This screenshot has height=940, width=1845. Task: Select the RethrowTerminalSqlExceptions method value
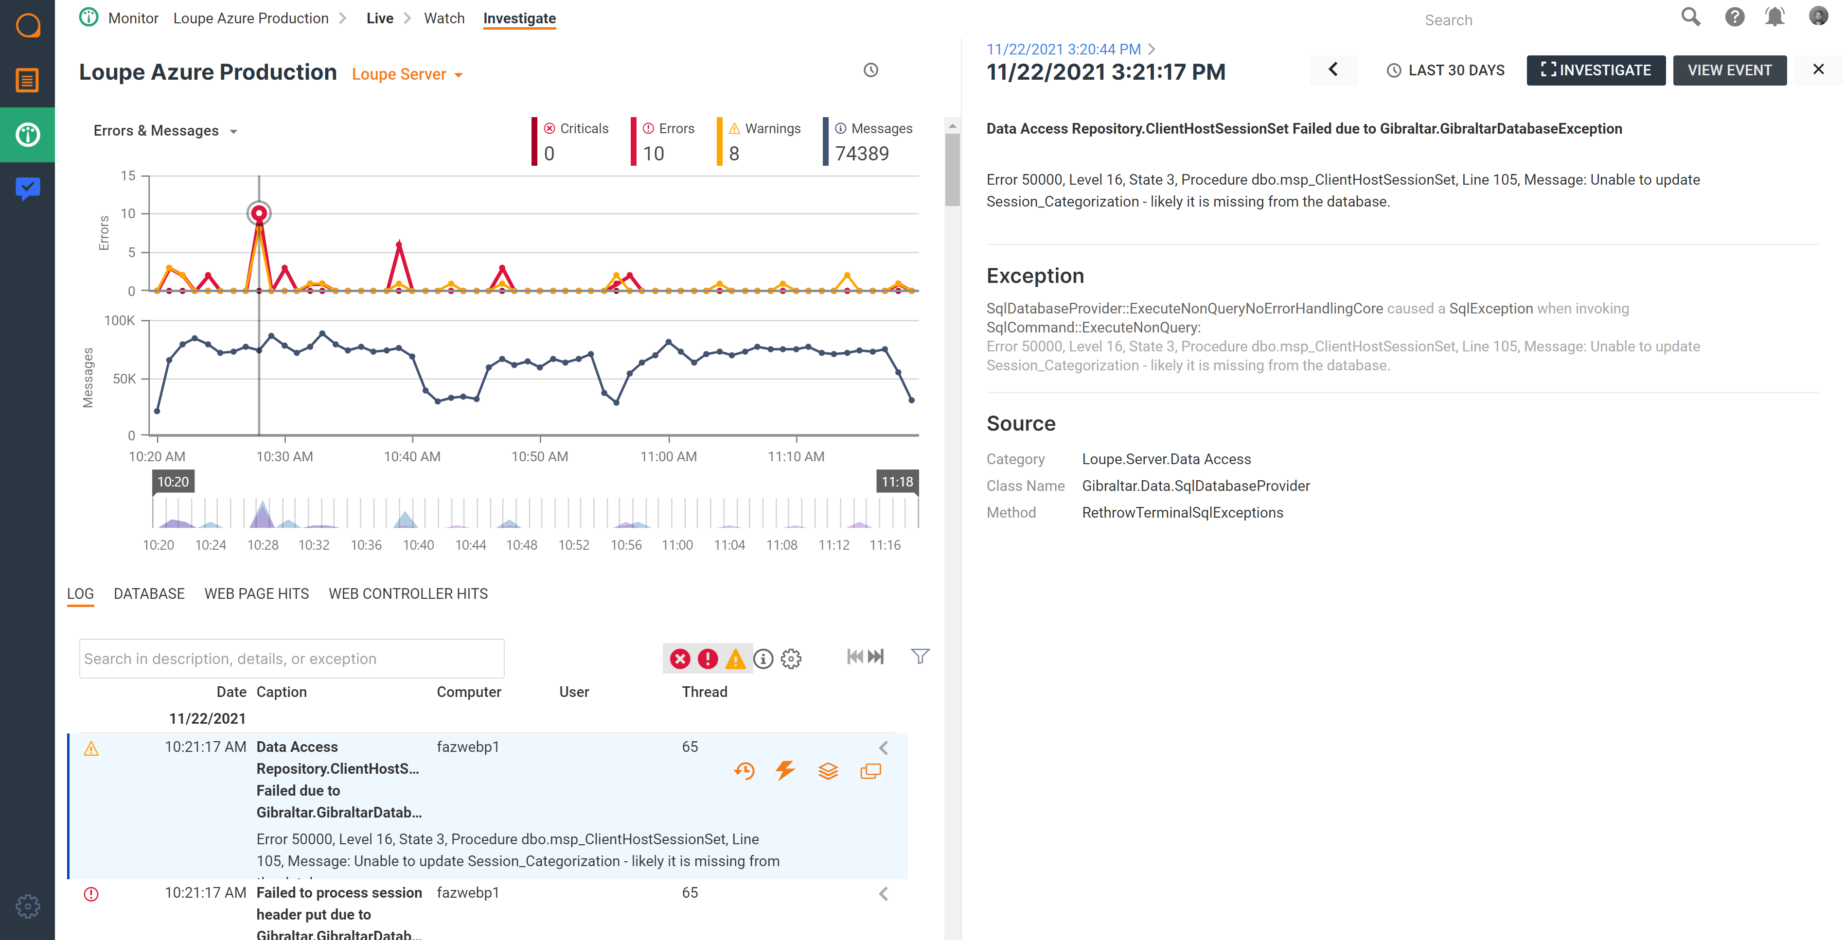1182,513
